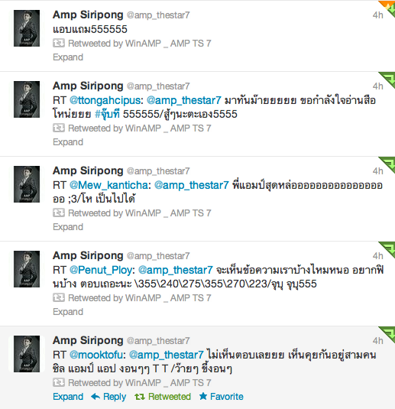Click retweet icon under @Penut_Ploy tweet
395x409 pixels.
(x=59, y=297)
